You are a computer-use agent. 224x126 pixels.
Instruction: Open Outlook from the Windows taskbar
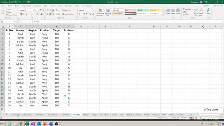coord(39,124)
